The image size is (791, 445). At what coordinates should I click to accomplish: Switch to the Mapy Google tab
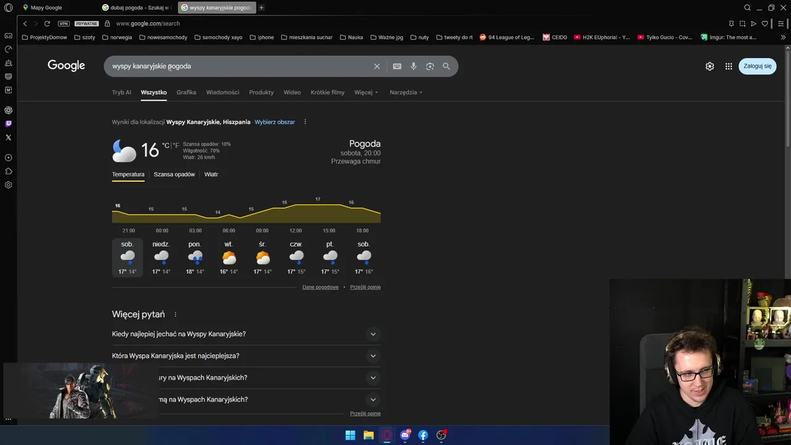[x=47, y=8]
